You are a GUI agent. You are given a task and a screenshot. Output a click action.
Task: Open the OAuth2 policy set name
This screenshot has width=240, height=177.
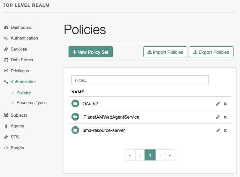pos(90,104)
